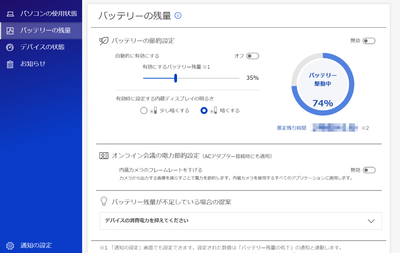Click the lightbulb icon beside 提案 heading
This screenshot has width=400, height=253.
click(103, 202)
